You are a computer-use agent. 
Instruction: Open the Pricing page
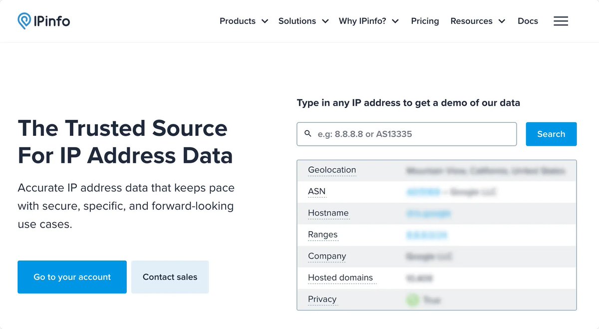pyautogui.click(x=425, y=21)
